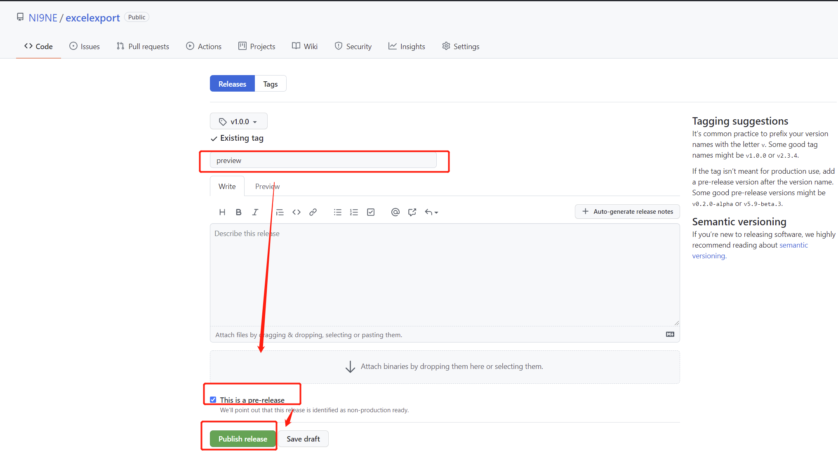838x463 pixels.
Task: Click Auto-generate release notes button
Action: pos(627,211)
